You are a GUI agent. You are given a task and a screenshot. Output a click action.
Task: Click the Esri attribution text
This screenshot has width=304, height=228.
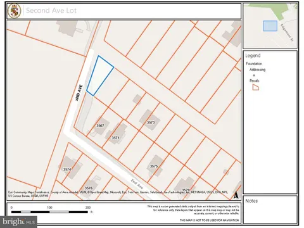click(x=118, y=194)
